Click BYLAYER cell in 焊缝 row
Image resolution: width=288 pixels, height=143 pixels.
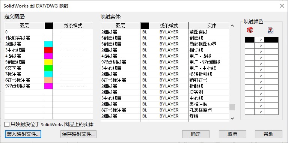point(169,116)
